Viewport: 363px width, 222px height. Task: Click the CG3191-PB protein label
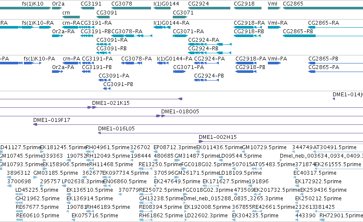(97, 67)
